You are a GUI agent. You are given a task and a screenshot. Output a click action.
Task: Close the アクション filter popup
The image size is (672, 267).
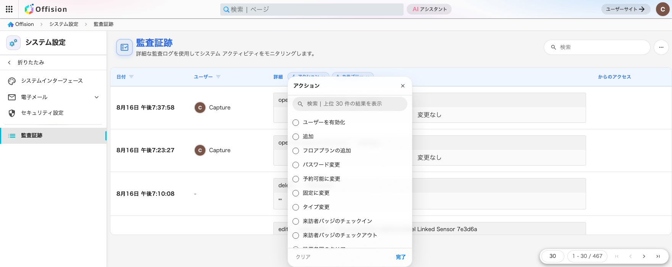(x=403, y=86)
